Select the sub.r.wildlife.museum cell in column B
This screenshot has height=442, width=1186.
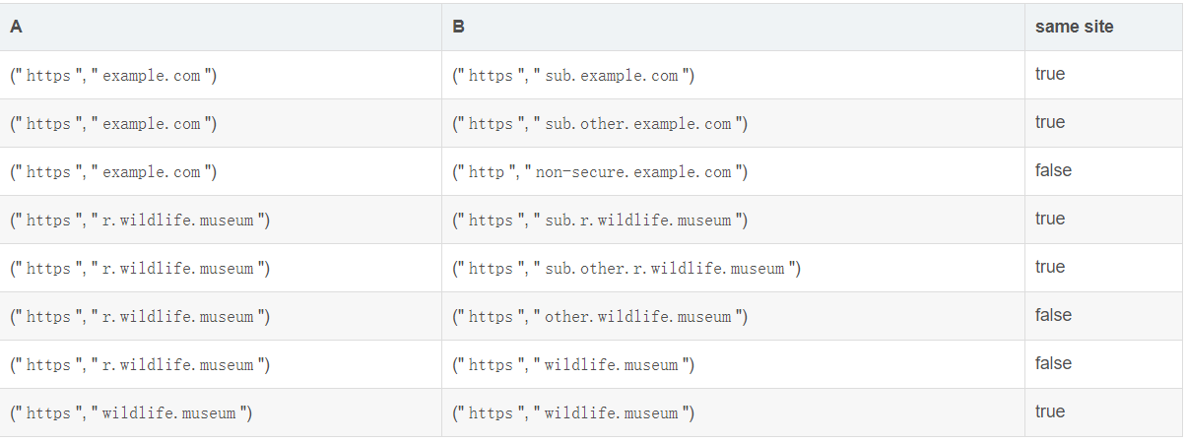600,221
